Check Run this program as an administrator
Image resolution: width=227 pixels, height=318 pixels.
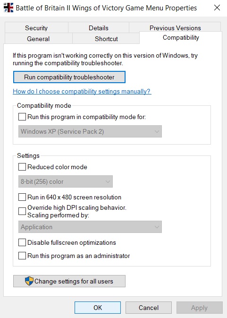22,256
